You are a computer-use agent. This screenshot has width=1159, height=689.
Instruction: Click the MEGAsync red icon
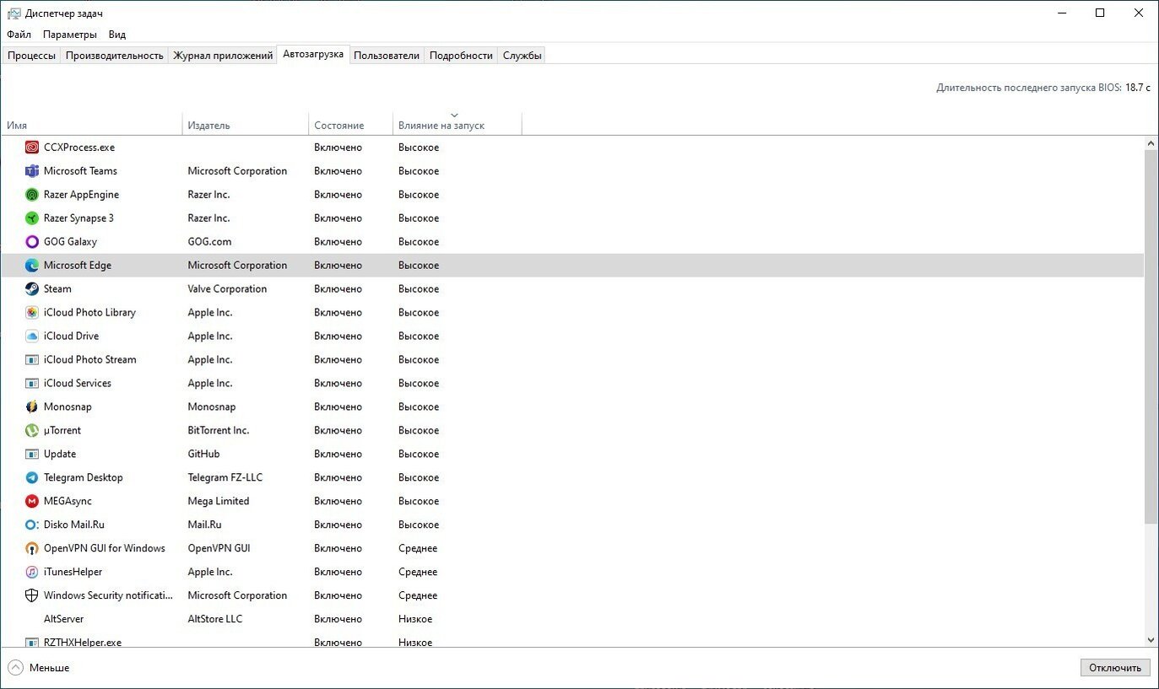point(32,501)
